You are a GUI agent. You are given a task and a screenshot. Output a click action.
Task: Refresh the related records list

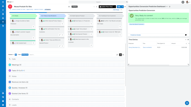(117, 55)
